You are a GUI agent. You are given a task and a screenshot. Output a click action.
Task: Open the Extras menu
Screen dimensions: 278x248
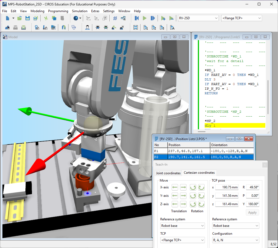[95, 11]
